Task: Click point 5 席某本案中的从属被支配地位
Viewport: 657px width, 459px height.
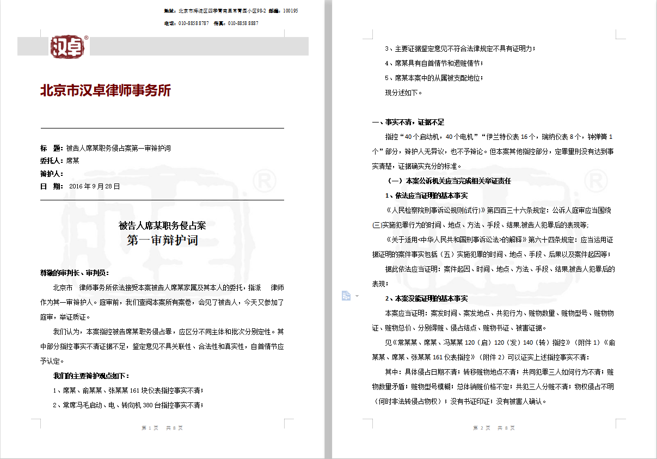Action: pos(434,78)
